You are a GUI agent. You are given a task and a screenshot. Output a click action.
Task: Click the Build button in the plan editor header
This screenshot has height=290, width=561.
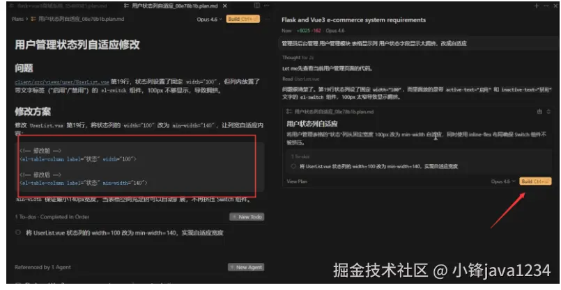point(243,19)
